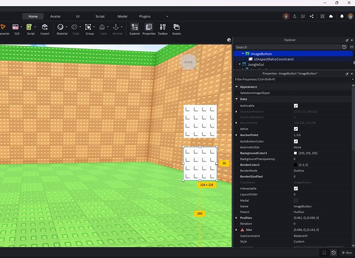Click the Explorer Search field
Screen dimensions: 355x258
287,47
